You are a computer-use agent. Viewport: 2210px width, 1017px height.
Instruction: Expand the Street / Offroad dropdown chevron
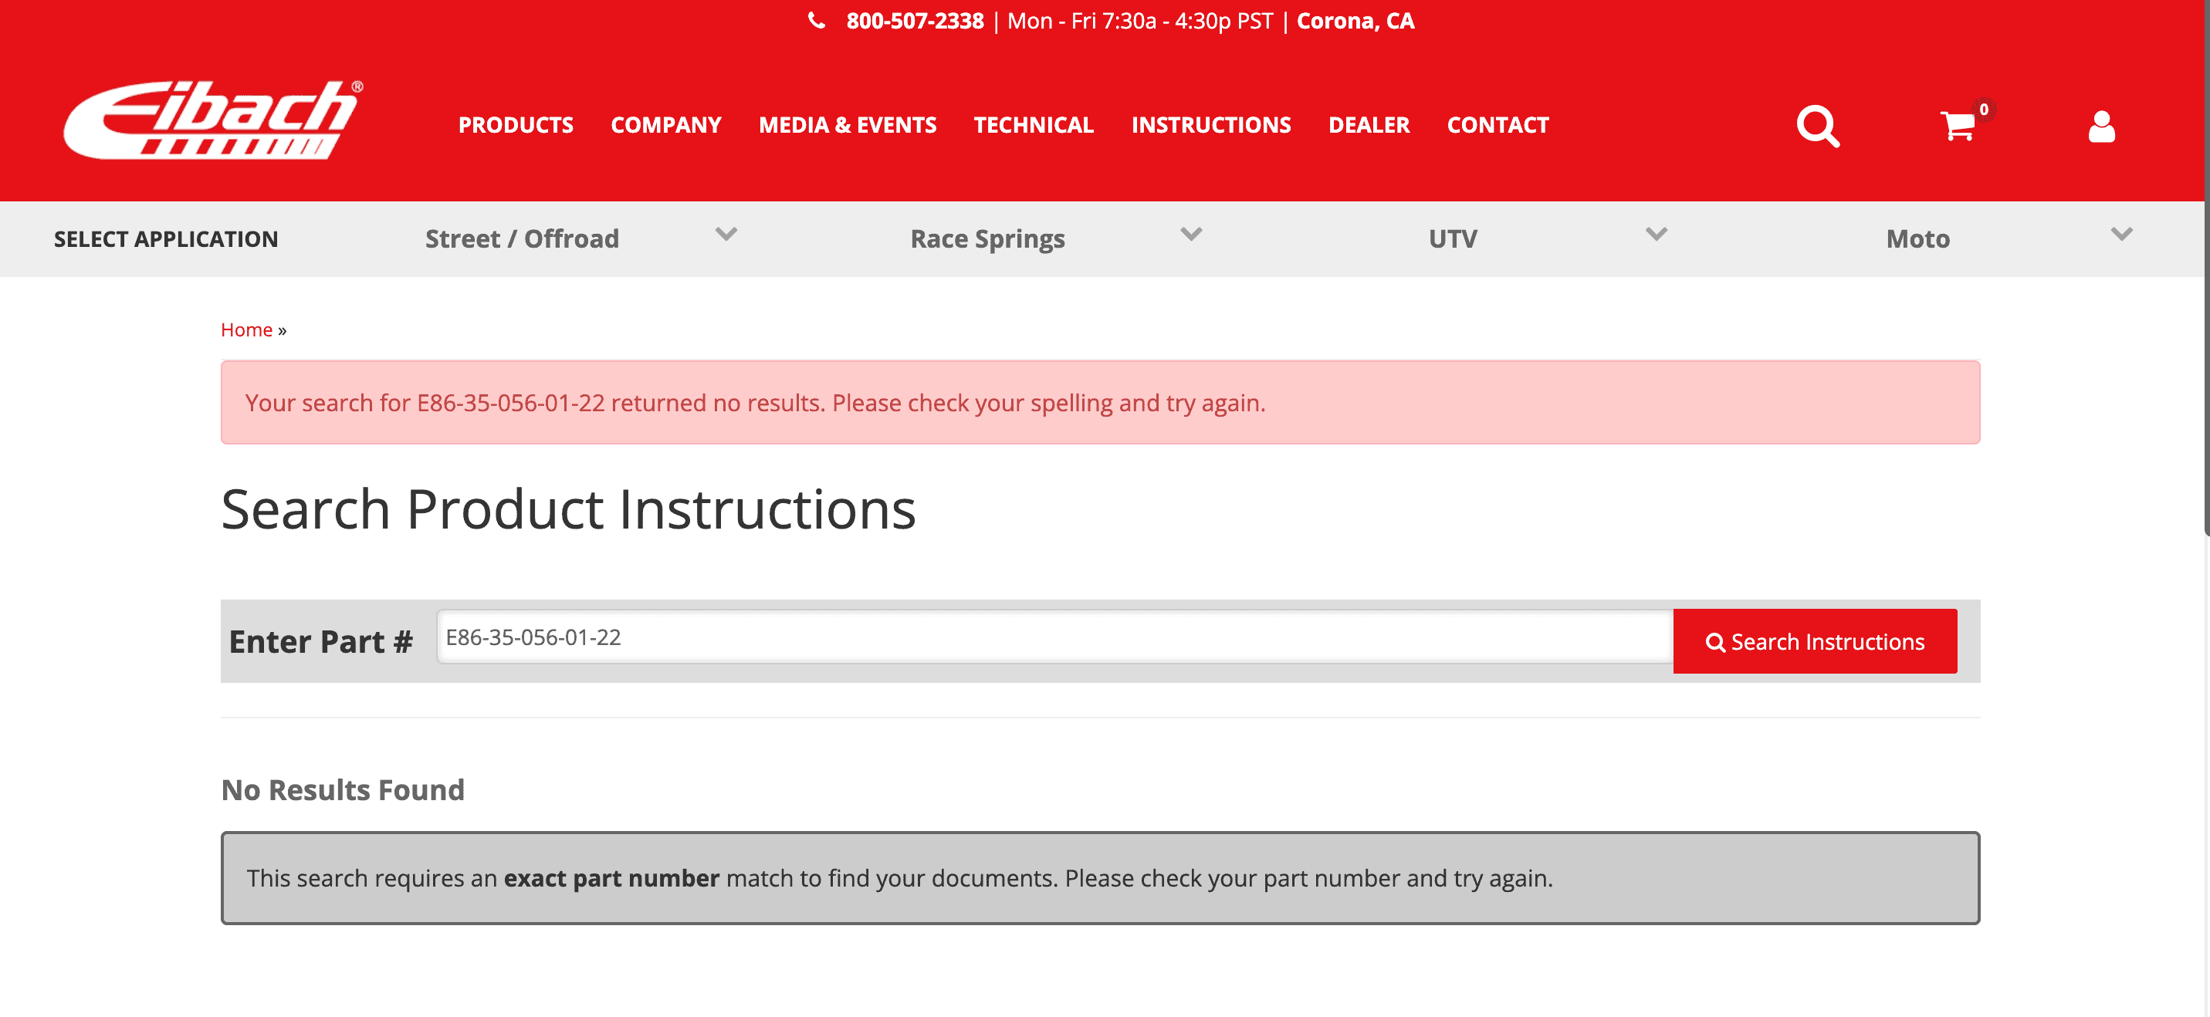(x=726, y=234)
